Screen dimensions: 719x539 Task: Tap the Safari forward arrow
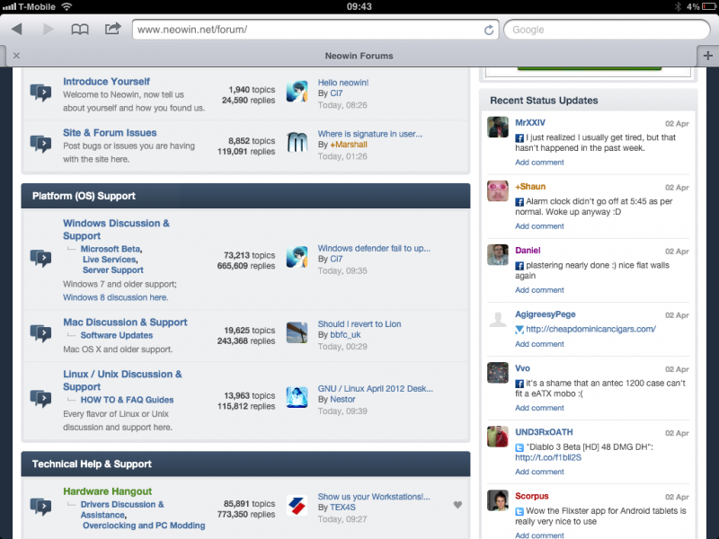click(49, 30)
